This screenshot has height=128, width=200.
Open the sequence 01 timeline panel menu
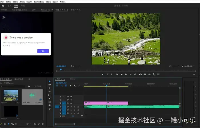coord(65,79)
